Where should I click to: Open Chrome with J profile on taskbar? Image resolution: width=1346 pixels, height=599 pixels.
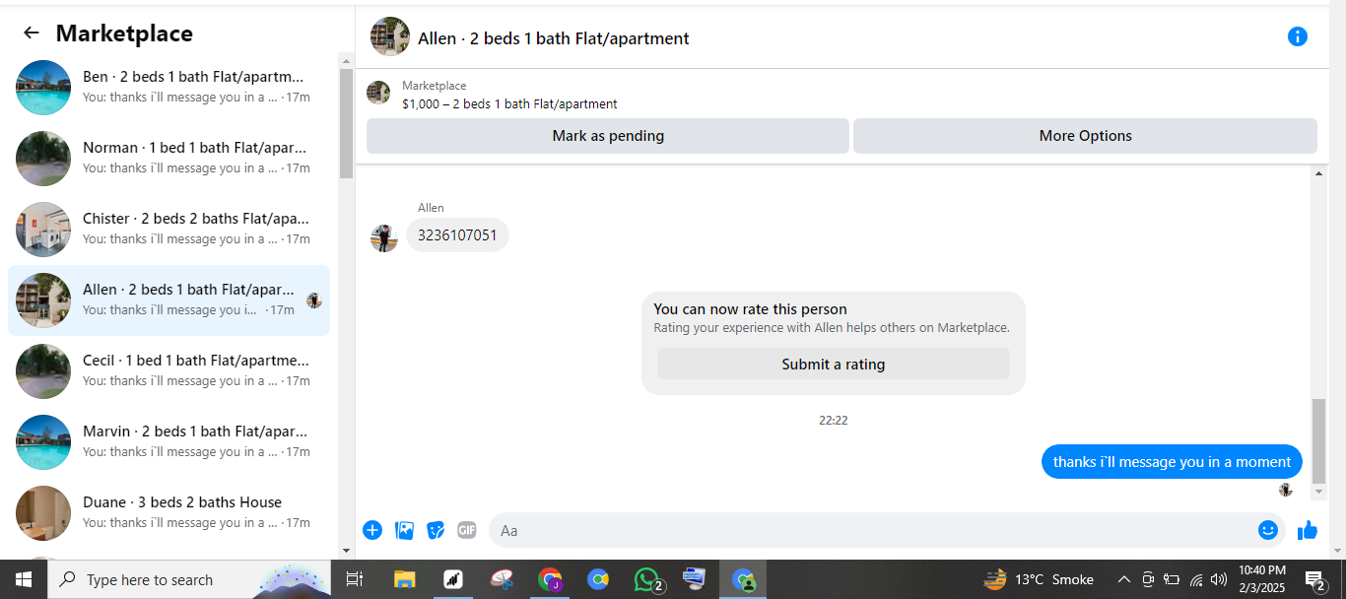click(x=550, y=579)
